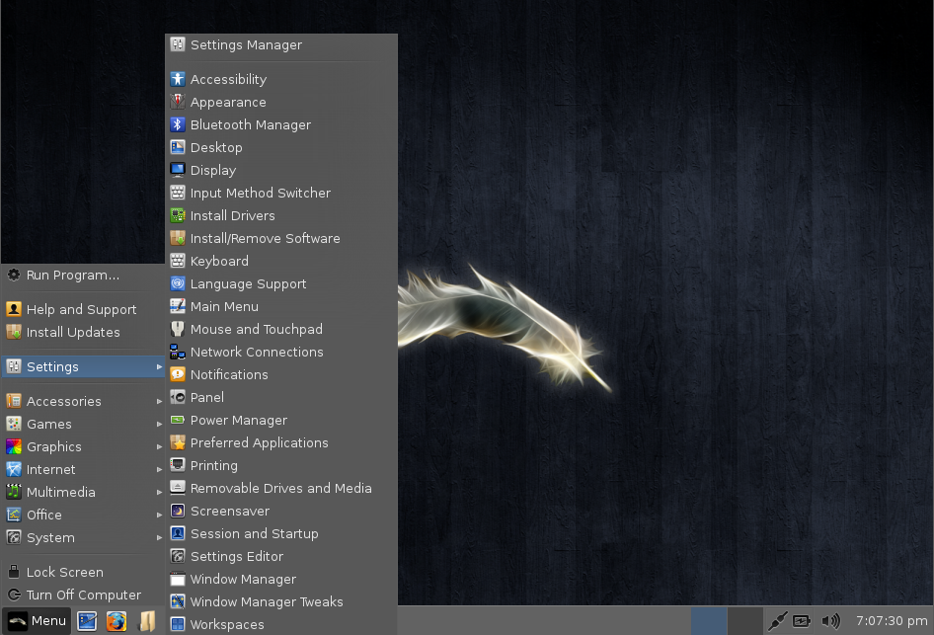Click the Workspaces grid icon

coord(178,624)
